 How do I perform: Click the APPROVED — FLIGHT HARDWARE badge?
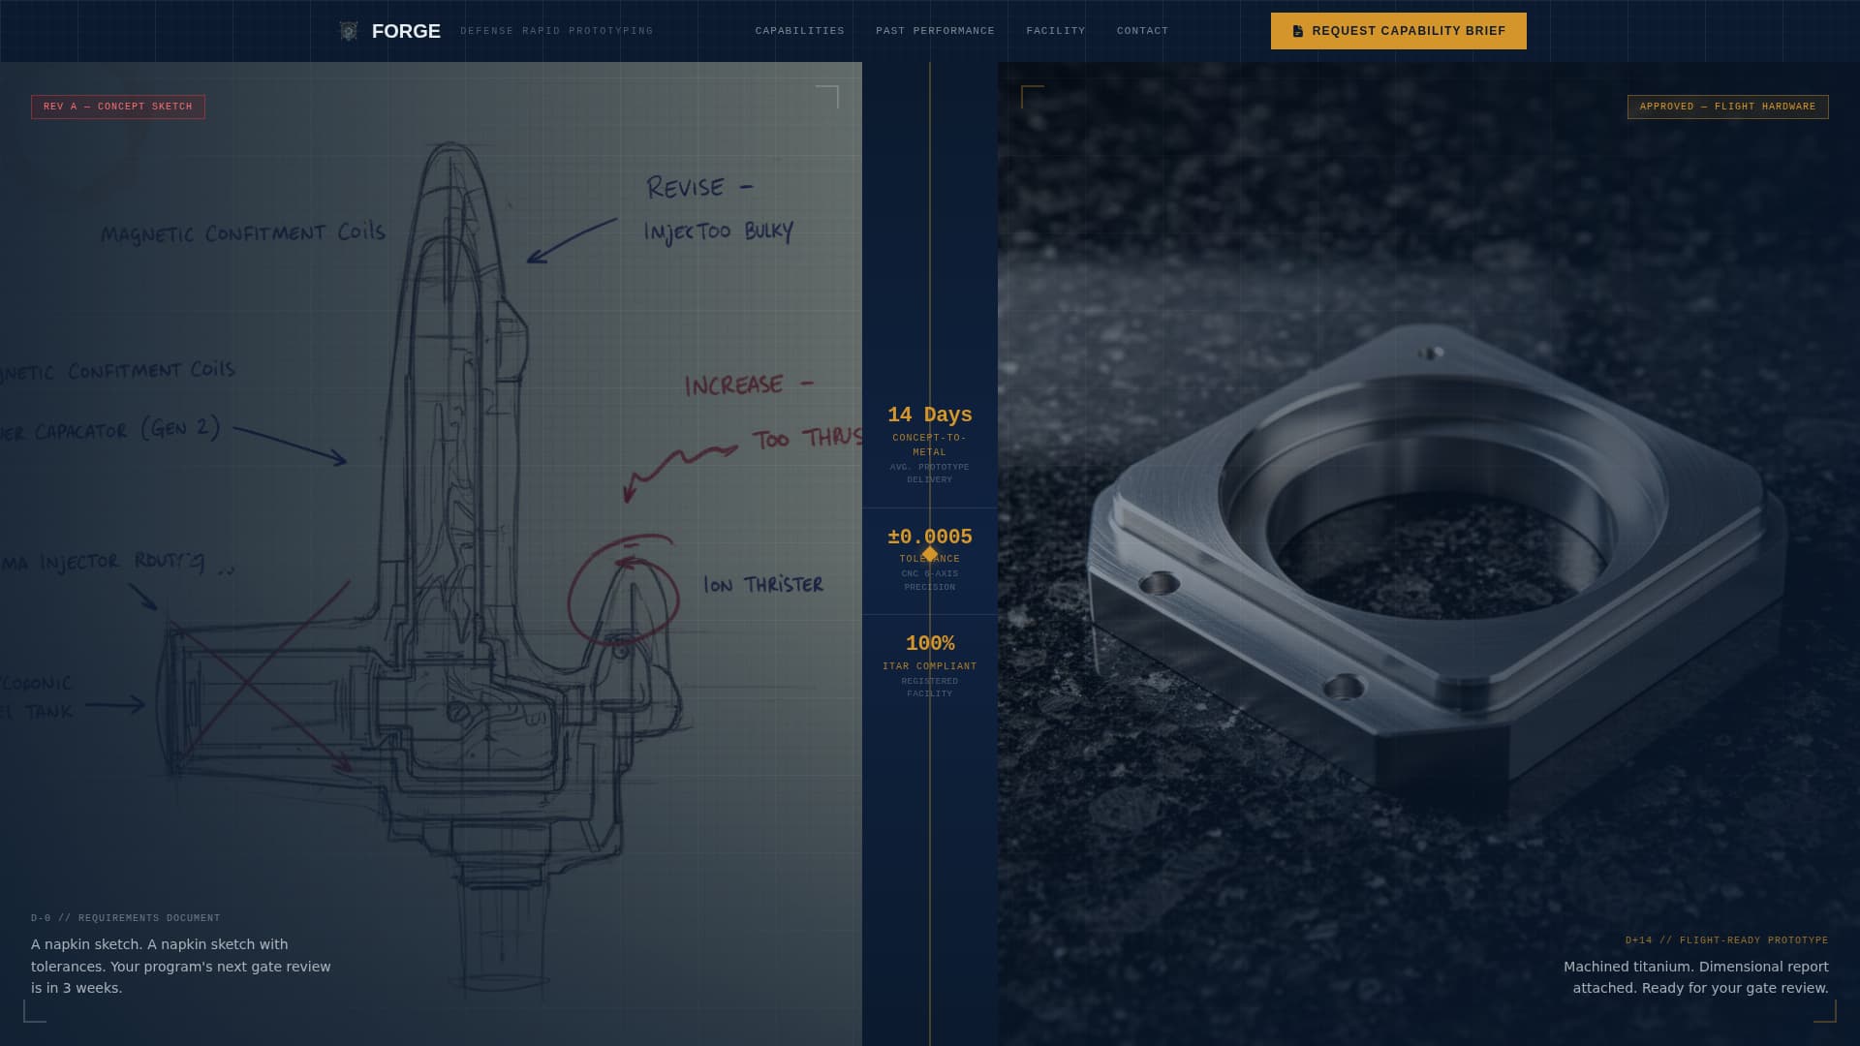click(1726, 107)
